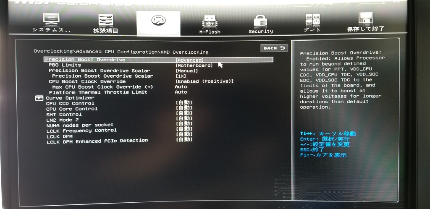This screenshot has width=430, height=209.
Task: Select the CPU CCD Control label
Action: 70,103
